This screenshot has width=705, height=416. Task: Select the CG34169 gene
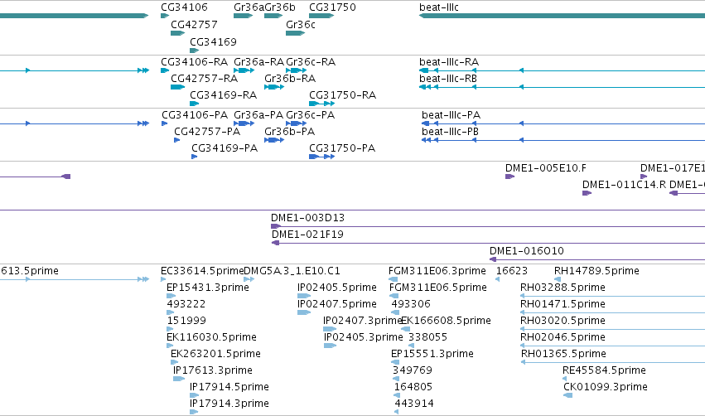(194, 51)
